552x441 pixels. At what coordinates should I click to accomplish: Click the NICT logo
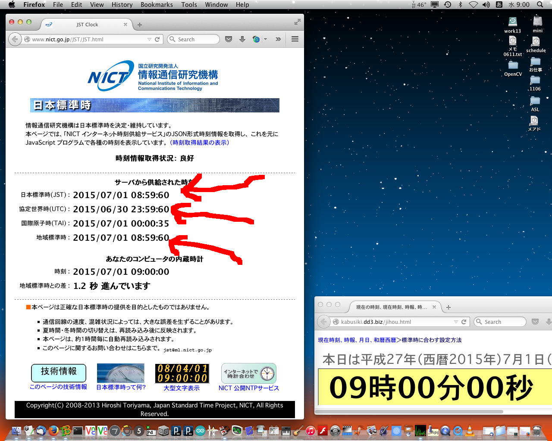point(153,76)
